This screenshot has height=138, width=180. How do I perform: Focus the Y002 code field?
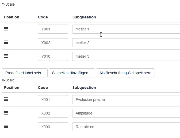(x=53, y=43)
